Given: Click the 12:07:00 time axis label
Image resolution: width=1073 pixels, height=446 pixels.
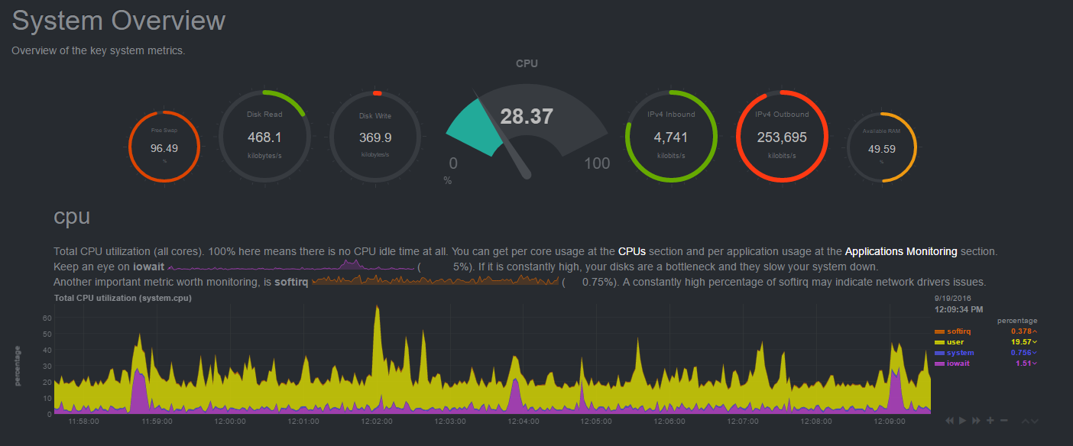Looking at the screenshot, I should pos(743,421).
